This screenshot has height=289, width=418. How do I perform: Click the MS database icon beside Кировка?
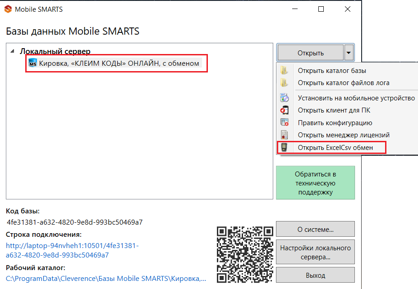click(x=33, y=63)
